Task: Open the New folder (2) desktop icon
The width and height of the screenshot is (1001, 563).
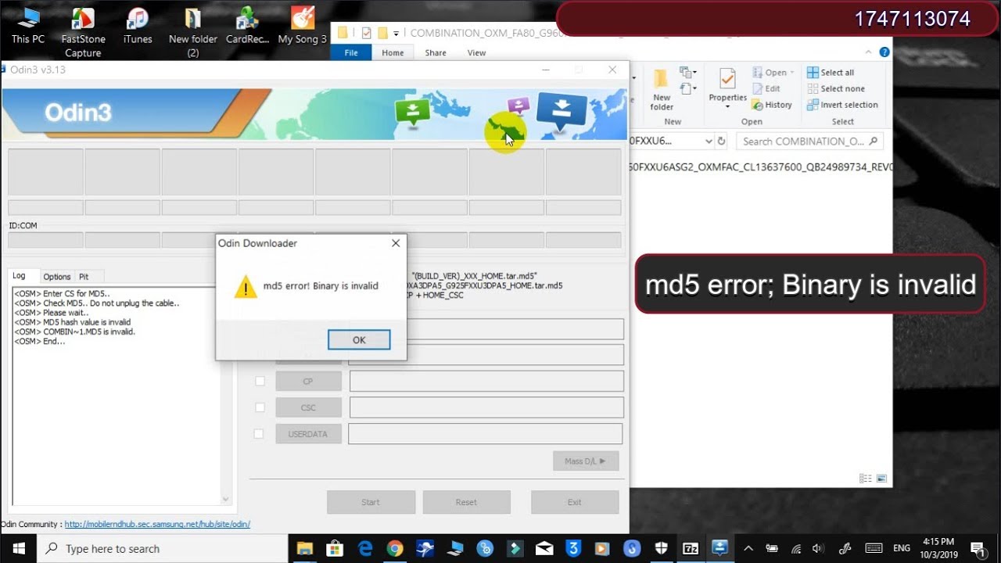Action: pos(192,32)
